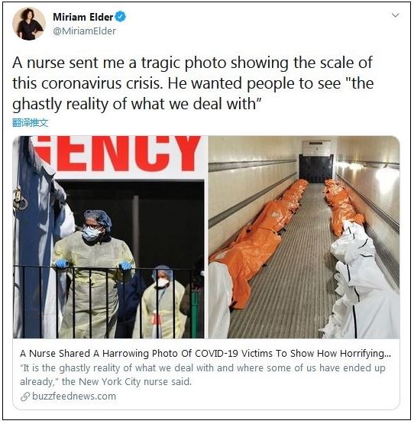The width and height of the screenshot is (414, 424).
Task: Click the word 'coronavirus' in the tweet
Action: 81,83
